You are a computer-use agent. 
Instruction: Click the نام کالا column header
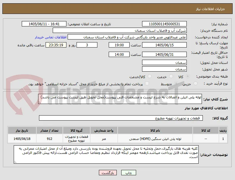[x=155, y=130]
